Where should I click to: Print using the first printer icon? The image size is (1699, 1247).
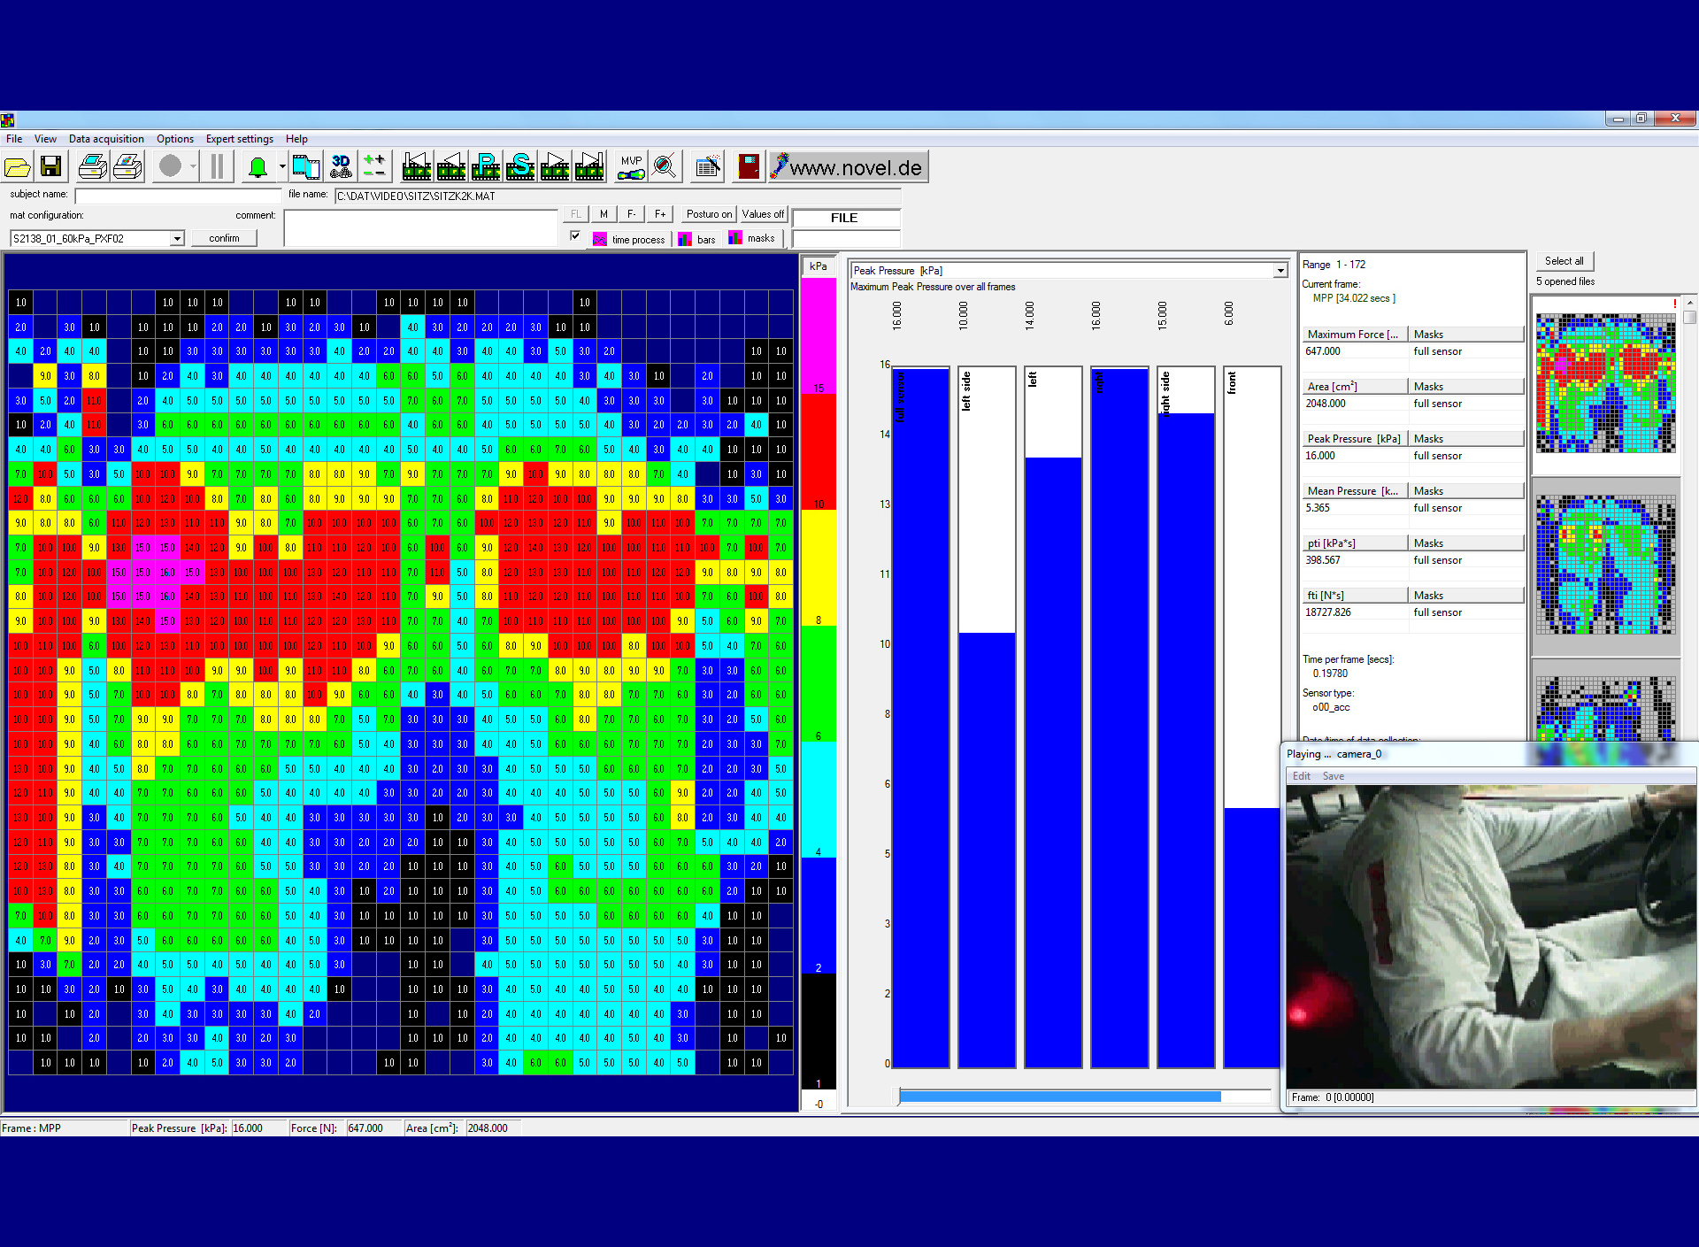(x=93, y=167)
